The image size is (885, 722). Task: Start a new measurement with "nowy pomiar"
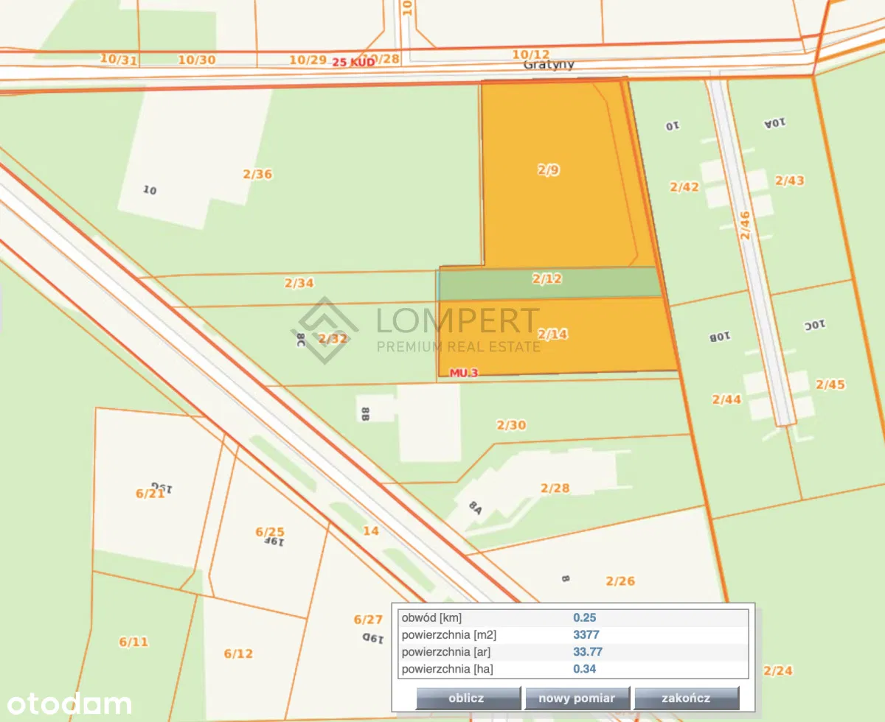(x=577, y=698)
